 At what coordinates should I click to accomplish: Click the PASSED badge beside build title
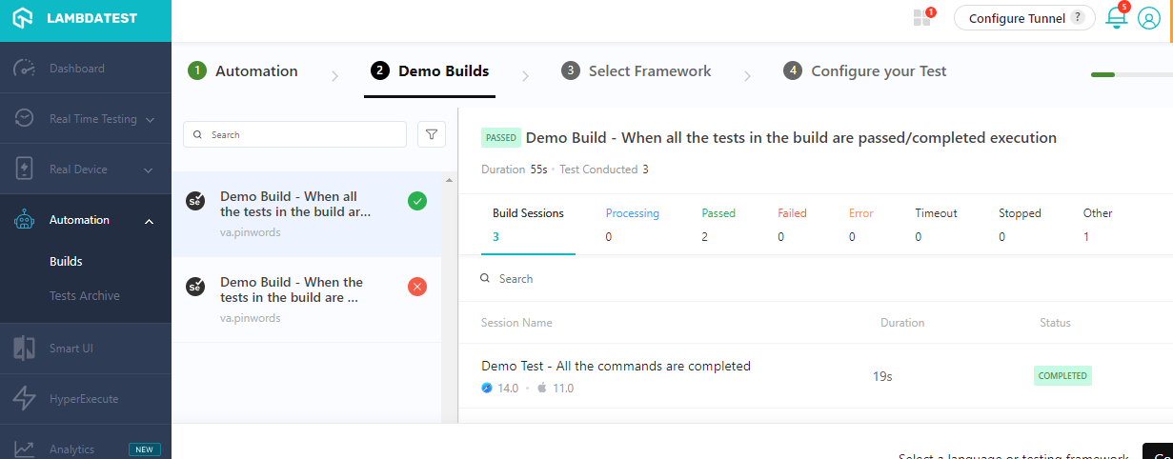point(501,138)
